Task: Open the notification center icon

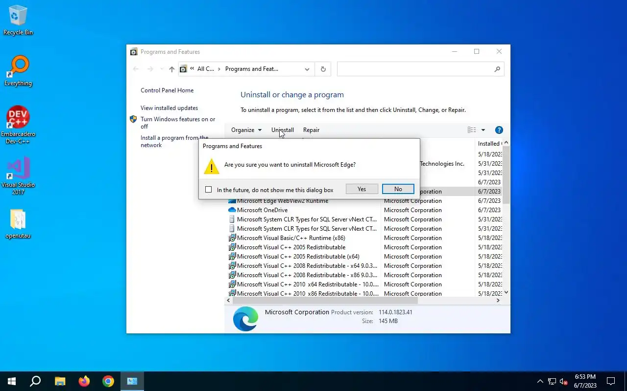Action: click(611, 381)
